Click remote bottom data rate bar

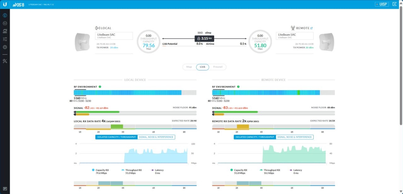[x=274, y=183]
